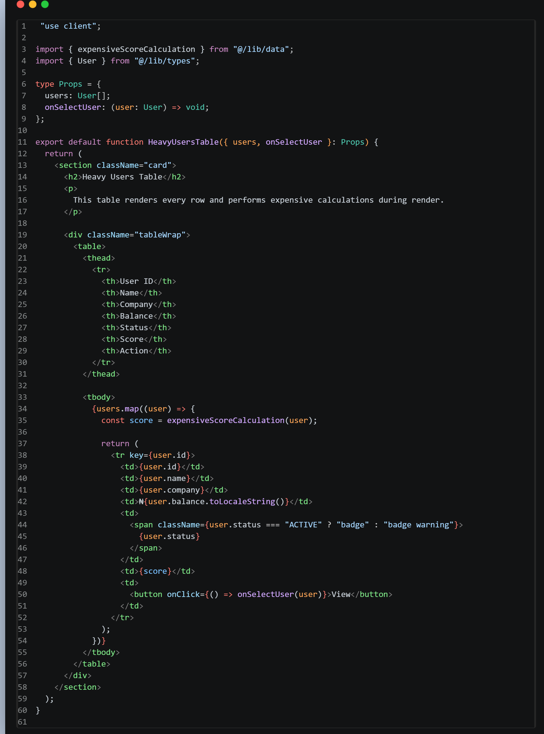Click the "@/lib/types" import path
The image size is (544, 734).
pyautogui.click(x=165, y=61)
